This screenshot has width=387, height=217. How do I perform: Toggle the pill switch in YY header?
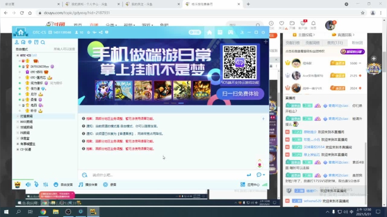tap(195, 32)
